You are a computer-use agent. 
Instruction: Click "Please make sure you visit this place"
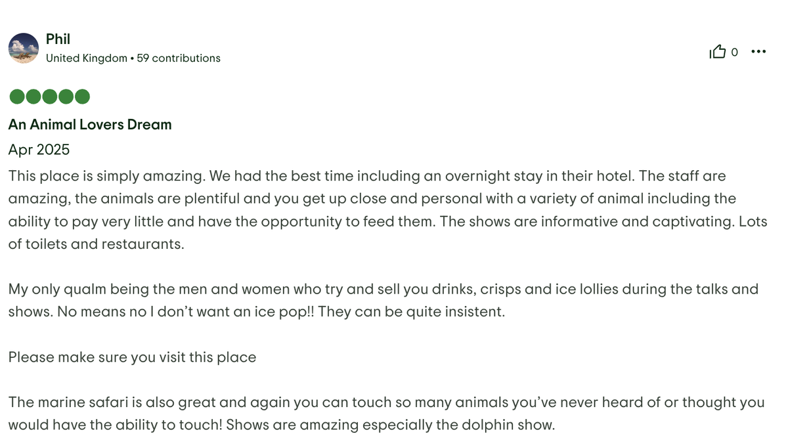132,358
